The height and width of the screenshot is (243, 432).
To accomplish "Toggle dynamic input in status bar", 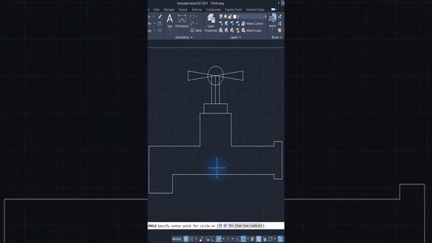I will coord(208,239).
